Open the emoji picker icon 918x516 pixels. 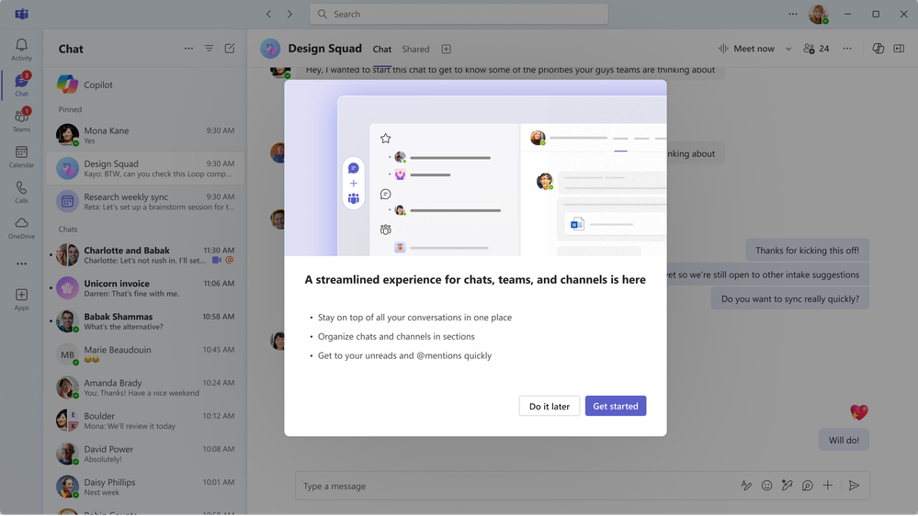coord(767,485)
